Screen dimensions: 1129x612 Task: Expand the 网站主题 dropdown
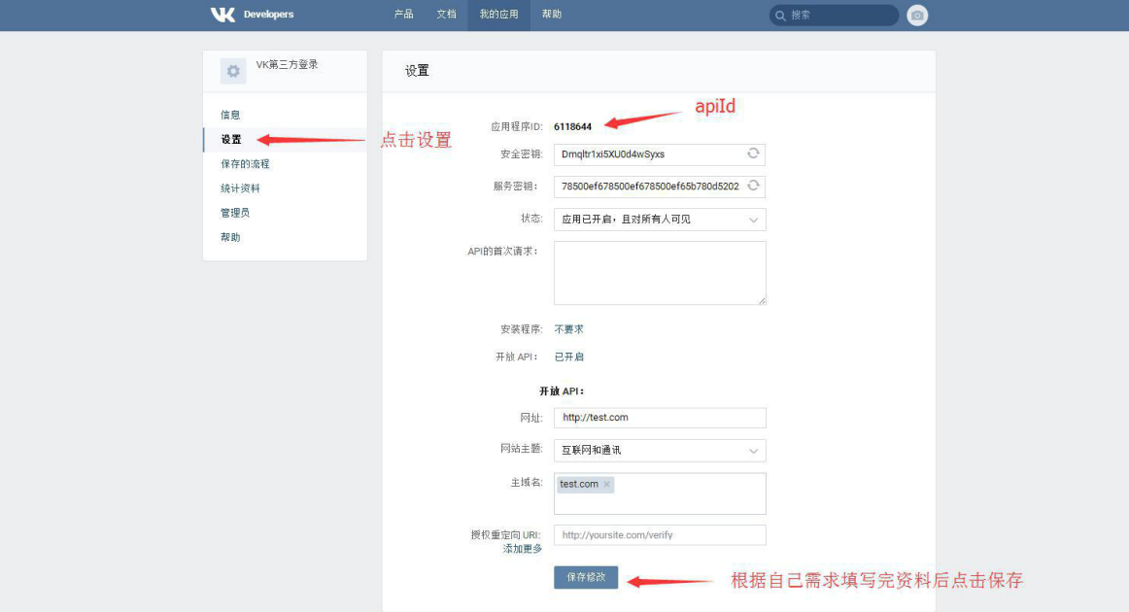point(660,451)
